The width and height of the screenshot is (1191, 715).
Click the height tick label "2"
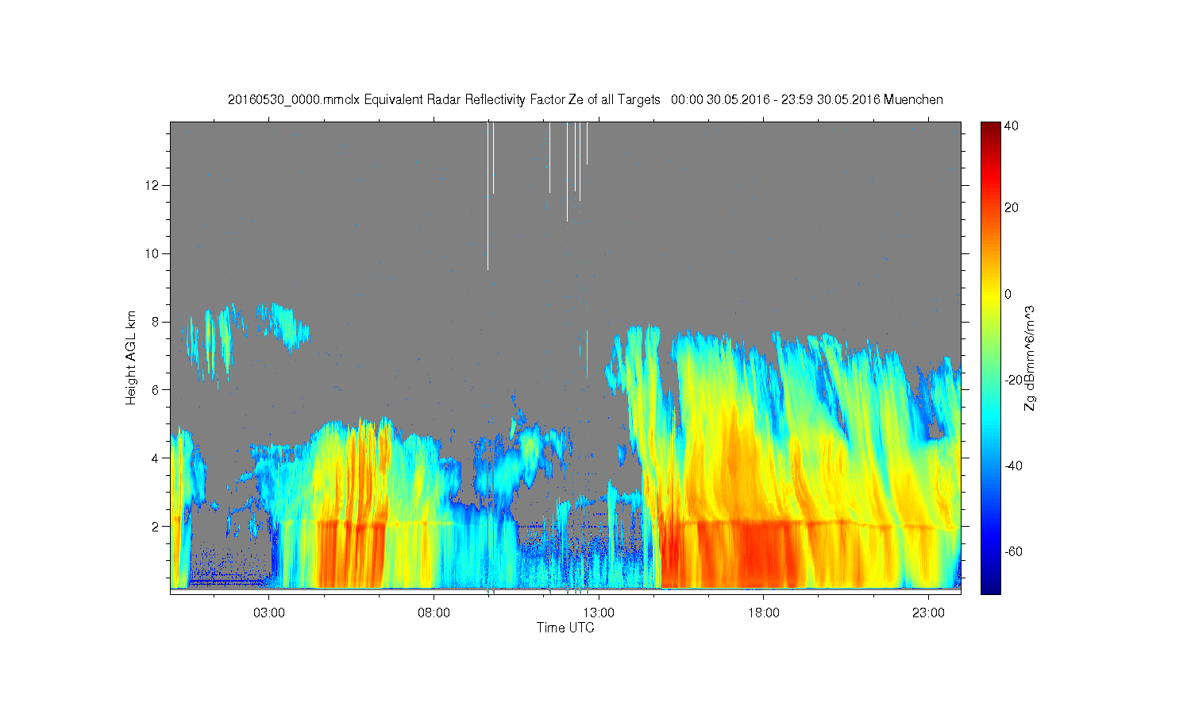pos(156,526)
